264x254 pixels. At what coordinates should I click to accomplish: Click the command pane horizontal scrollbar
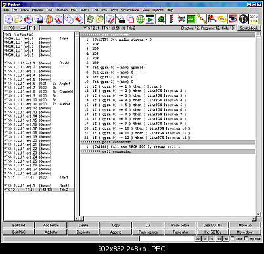(x=168, y=218)
